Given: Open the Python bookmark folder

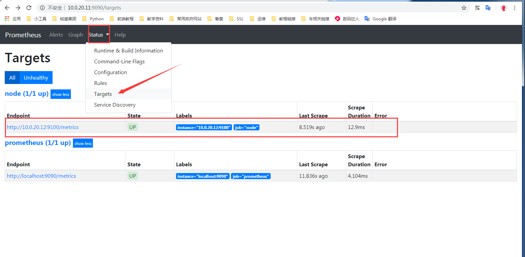Looking at the screenshot, I should tap(93, 19).
